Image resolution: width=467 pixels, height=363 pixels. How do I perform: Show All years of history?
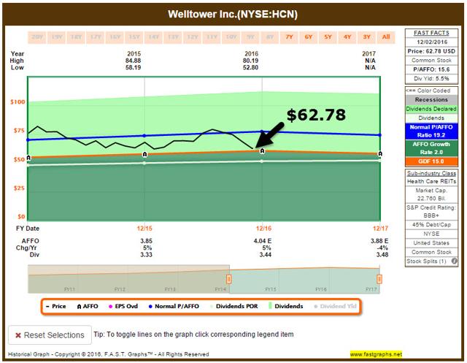[x=386, y=37]
